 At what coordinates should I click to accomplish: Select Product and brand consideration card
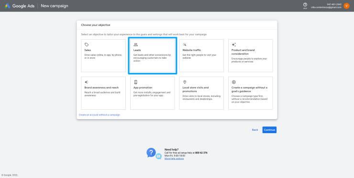click(250, 56)
